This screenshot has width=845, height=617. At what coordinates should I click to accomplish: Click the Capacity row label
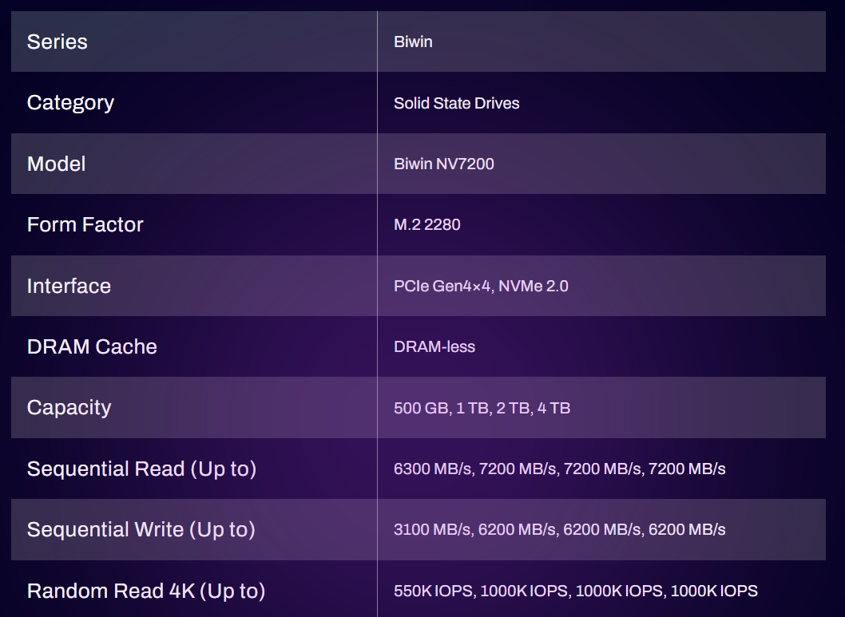click(x=69, y=407)
